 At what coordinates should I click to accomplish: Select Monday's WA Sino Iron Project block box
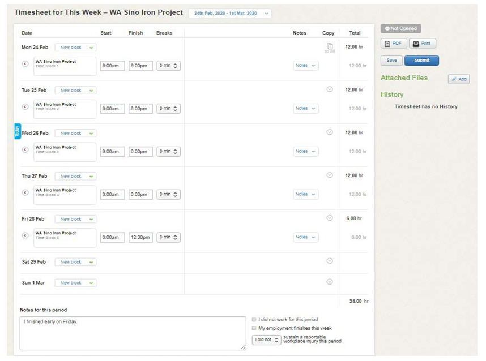65,66
